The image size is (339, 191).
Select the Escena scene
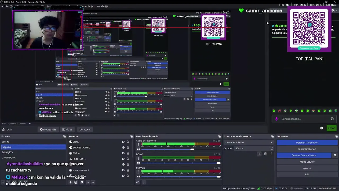[x=33, y=142]
